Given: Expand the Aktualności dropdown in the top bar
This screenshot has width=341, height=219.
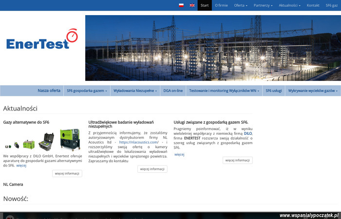Looking at the screenshot, I should click(x=289, y=5).
